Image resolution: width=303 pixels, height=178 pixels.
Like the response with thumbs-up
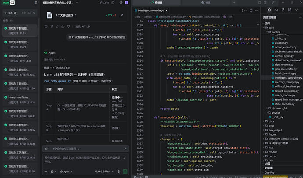[63, 27]
